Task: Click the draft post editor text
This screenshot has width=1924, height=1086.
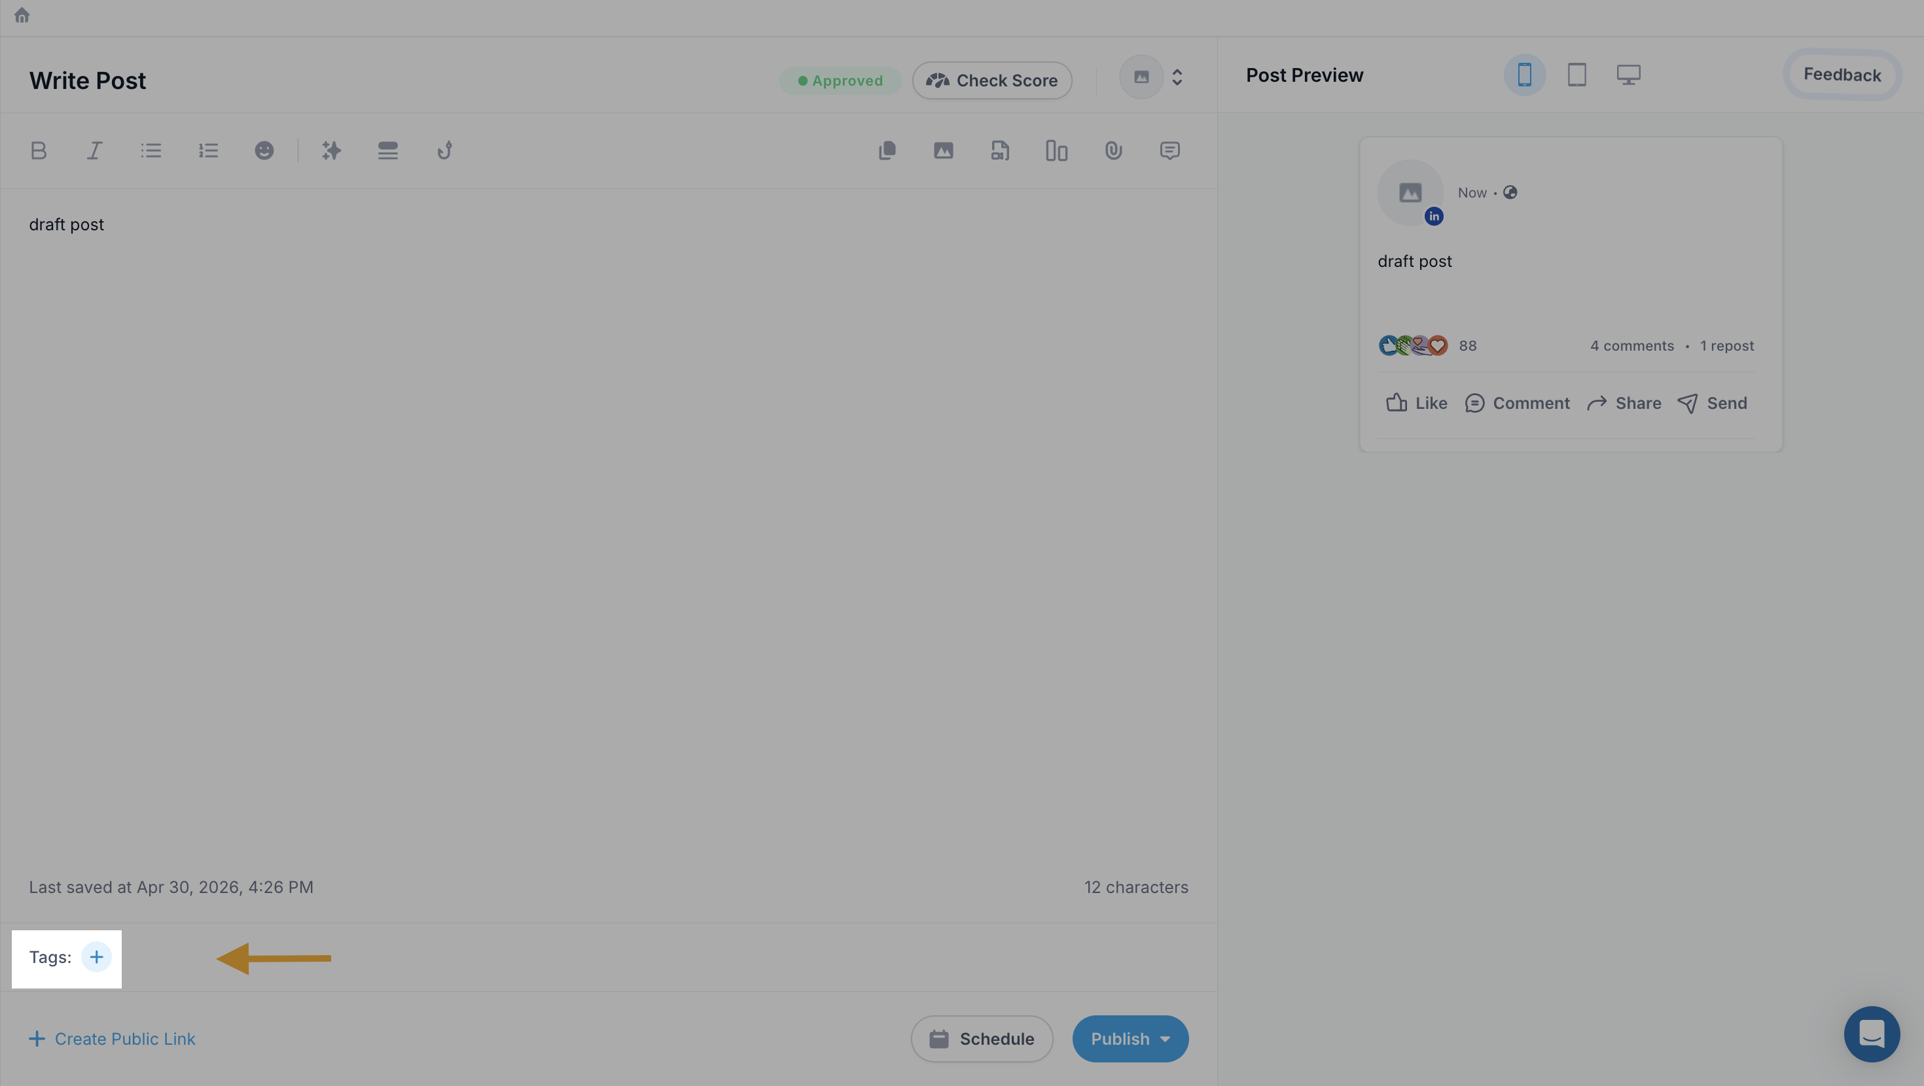Action: click(x=67, y=225)
